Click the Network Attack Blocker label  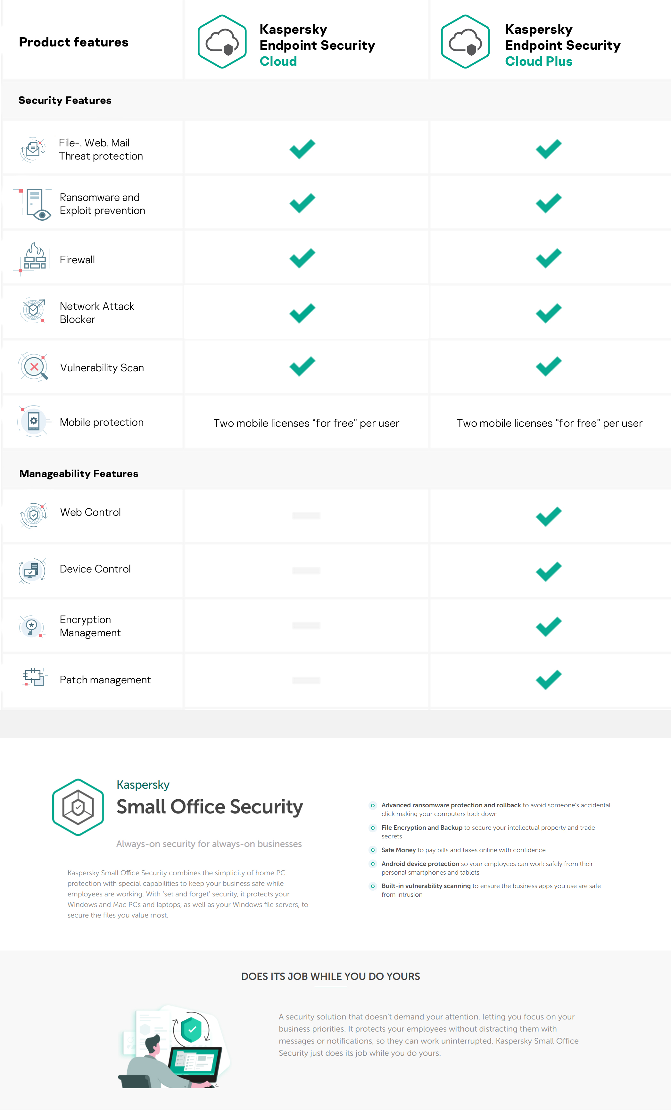click(97, 313)
